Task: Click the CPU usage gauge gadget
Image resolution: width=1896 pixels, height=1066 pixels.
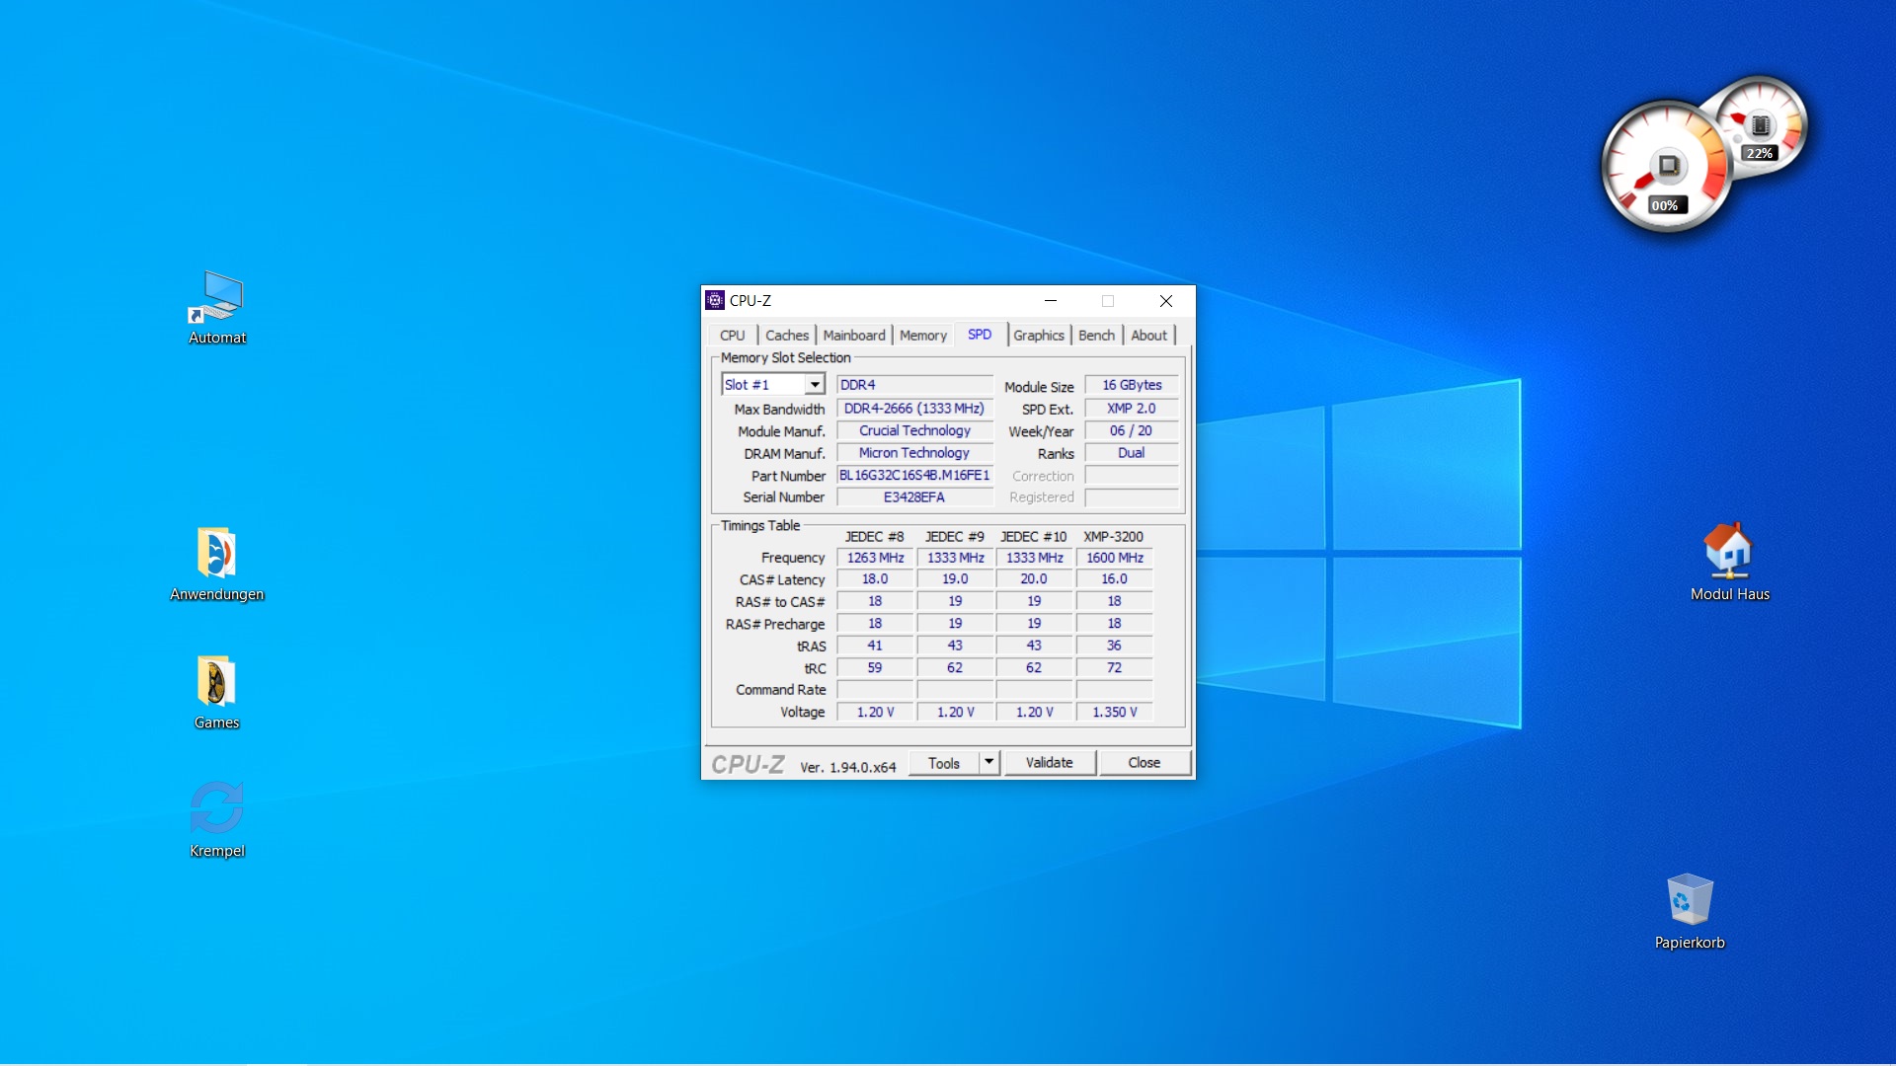Action: click(x=1666, y=165)
